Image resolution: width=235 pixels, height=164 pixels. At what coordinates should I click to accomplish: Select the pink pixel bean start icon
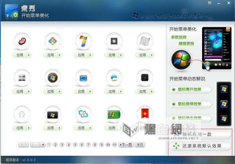pyautogui.click(x=22, y=41)
